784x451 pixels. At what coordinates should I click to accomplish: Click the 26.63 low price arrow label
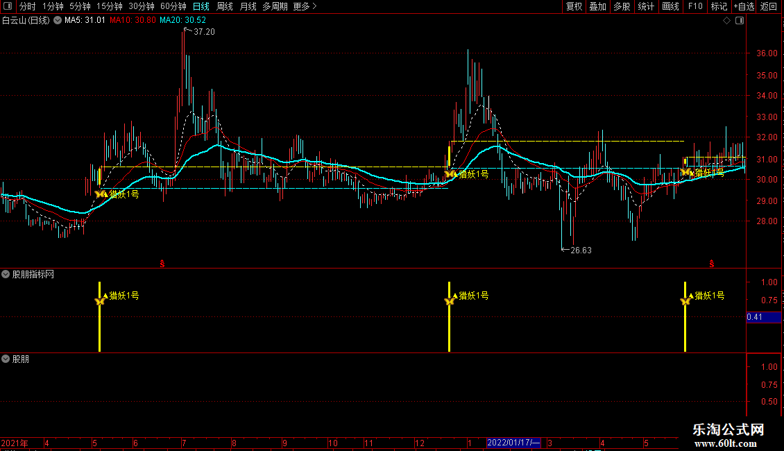click(577, 250)
